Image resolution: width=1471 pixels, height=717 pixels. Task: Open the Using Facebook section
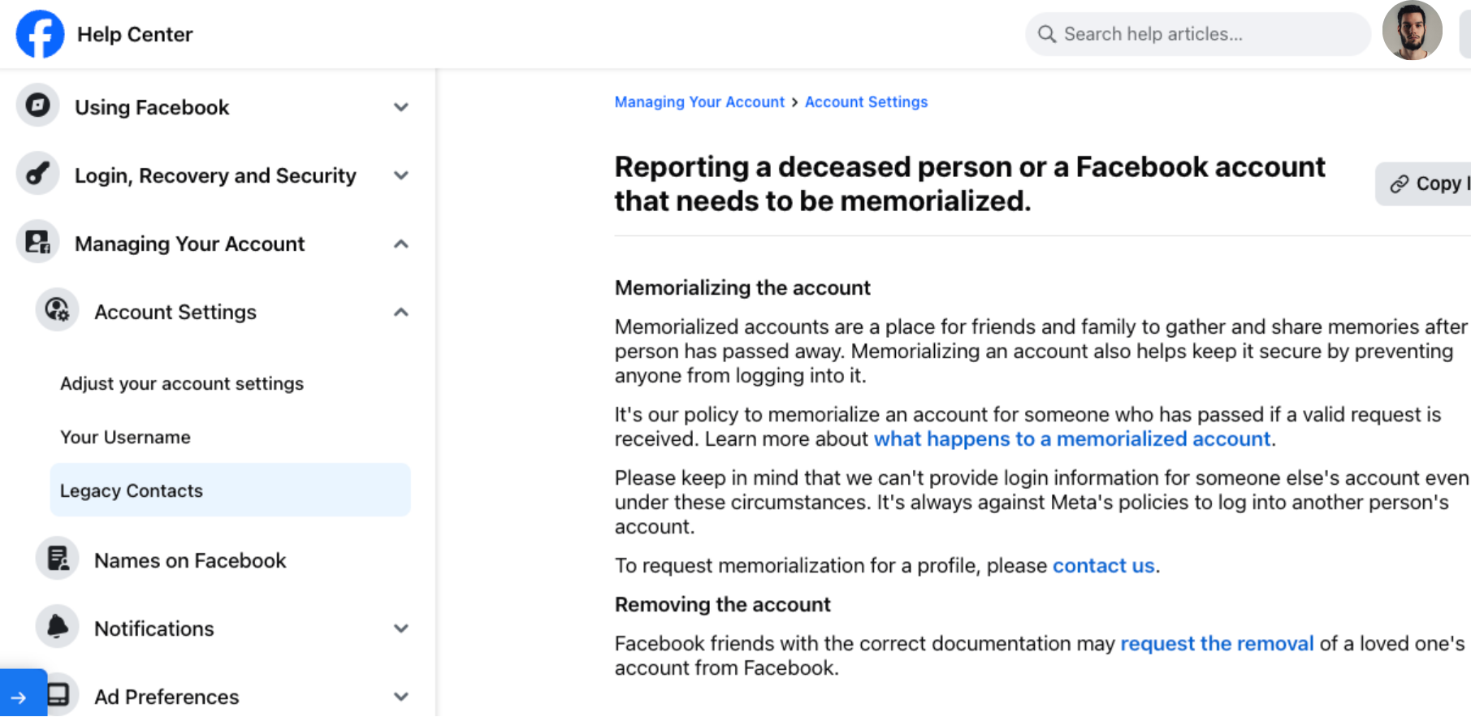point(152,107)
